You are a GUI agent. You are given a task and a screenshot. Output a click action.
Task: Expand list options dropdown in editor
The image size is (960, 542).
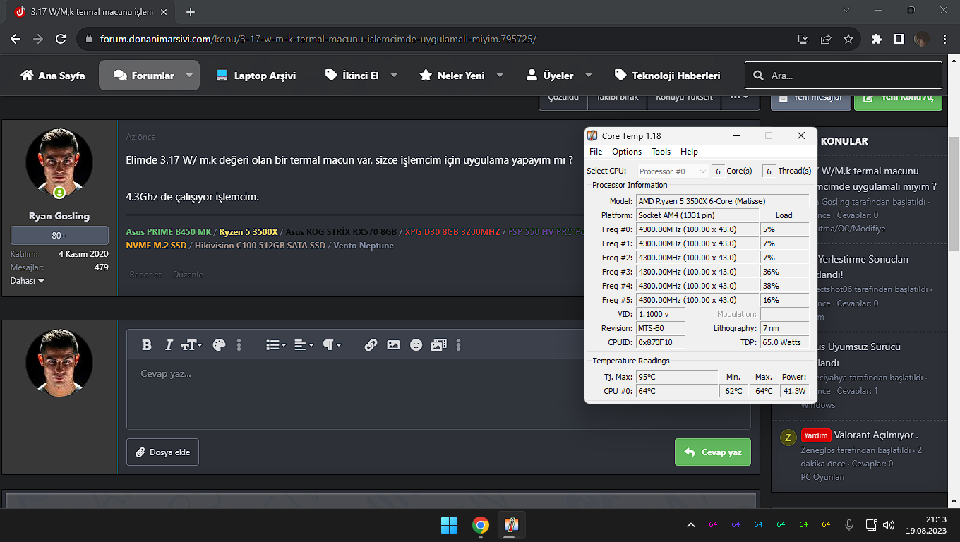pos(276,345)
